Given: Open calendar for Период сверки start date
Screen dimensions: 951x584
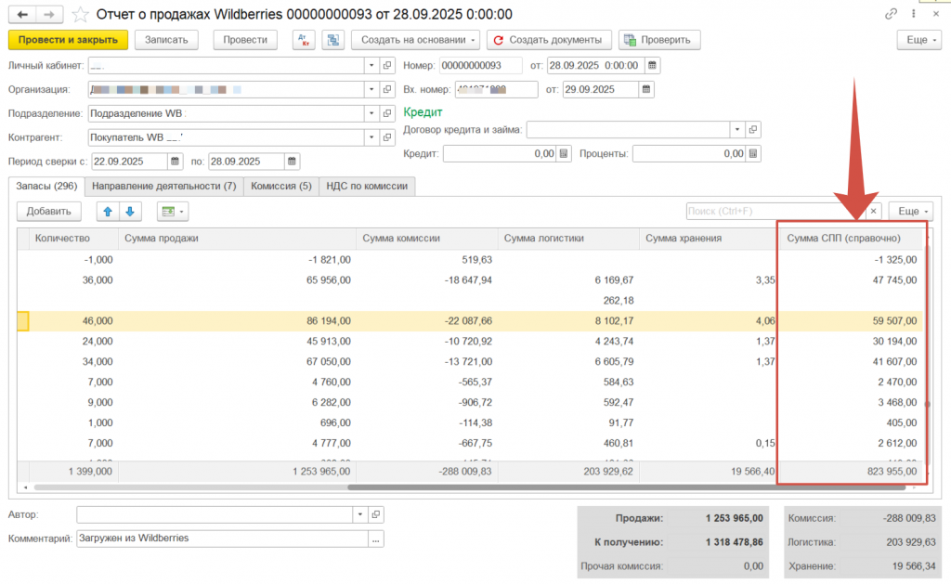Looking at the screenshot, I should point(175,162).
